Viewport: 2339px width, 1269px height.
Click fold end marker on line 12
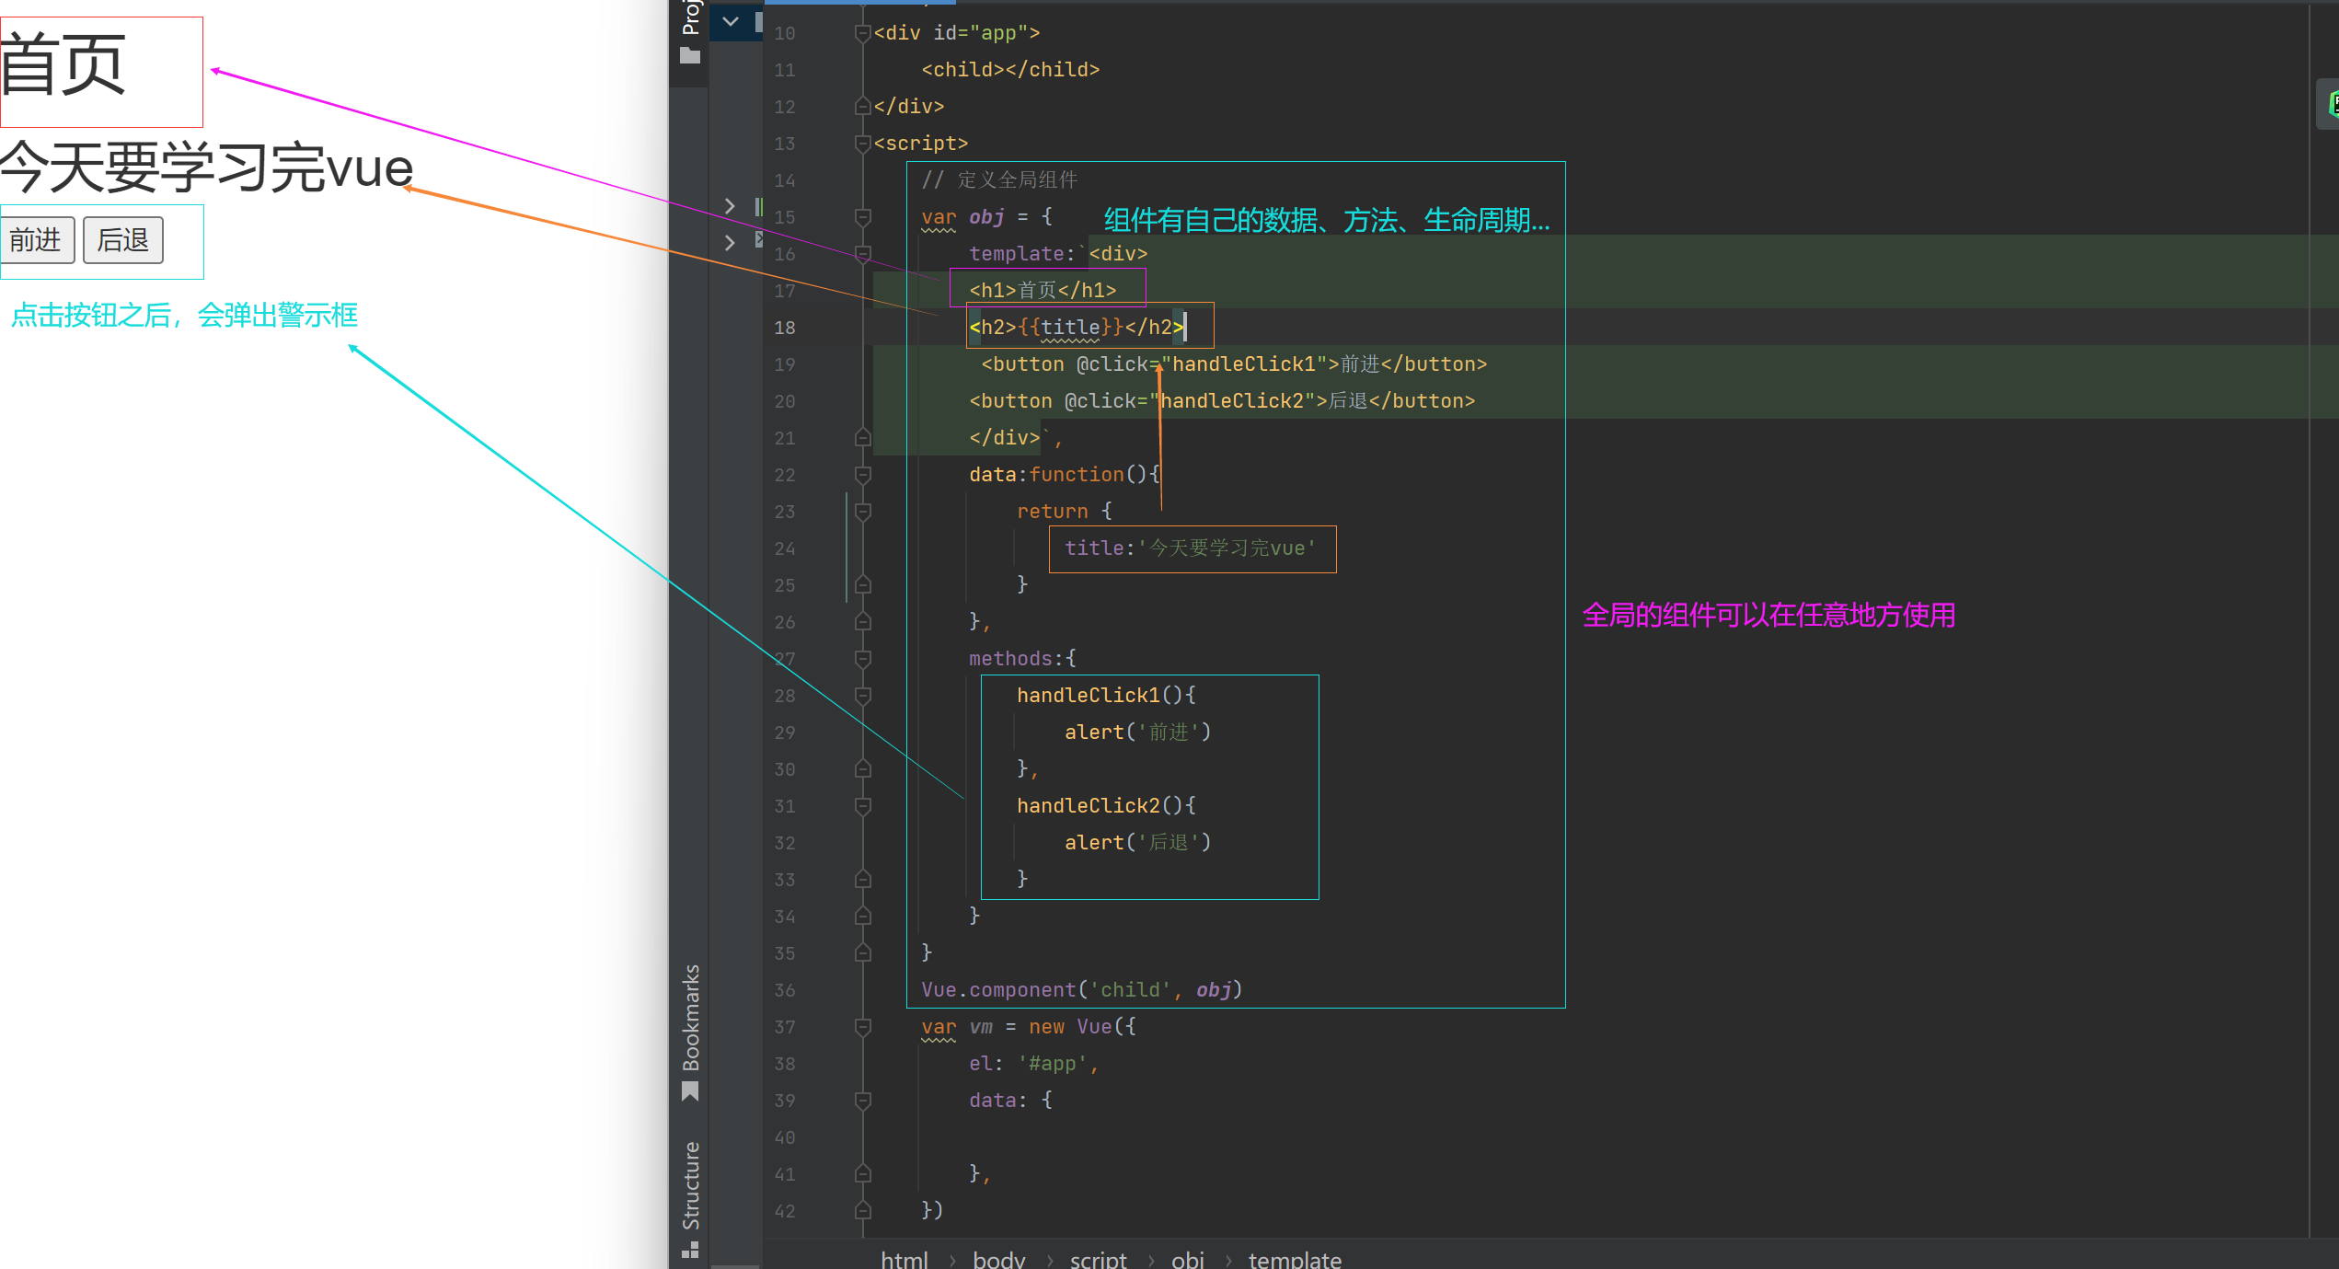[862, 107]
